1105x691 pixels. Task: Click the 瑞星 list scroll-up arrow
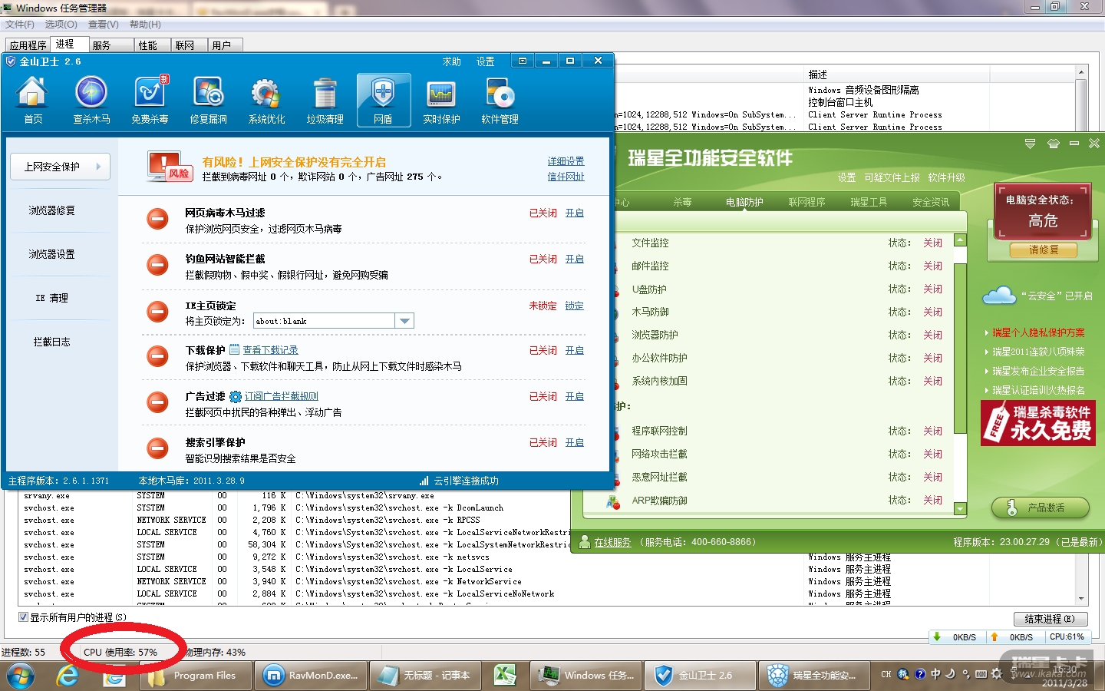coord(960,240)
